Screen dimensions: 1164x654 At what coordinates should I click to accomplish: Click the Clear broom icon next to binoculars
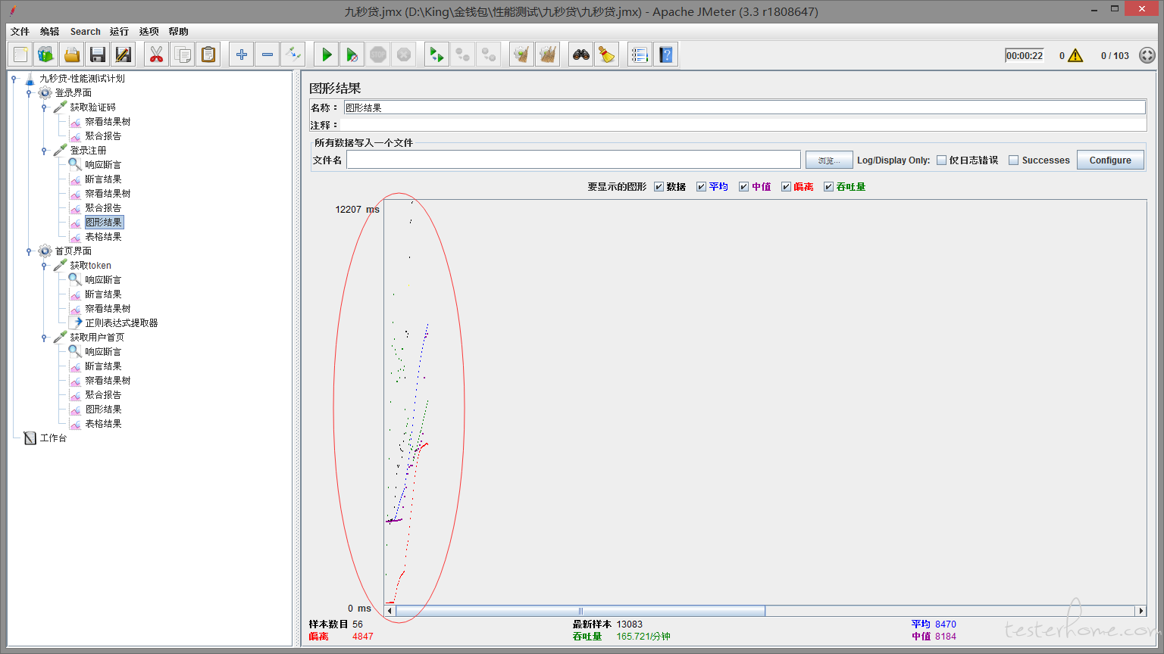point(606,54)
